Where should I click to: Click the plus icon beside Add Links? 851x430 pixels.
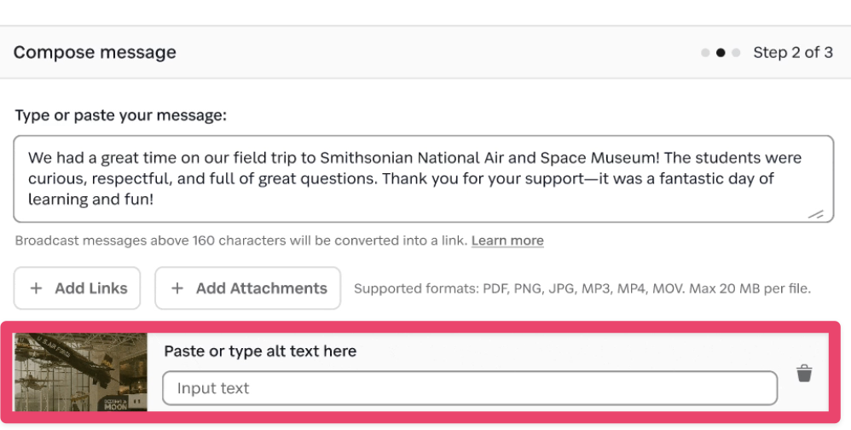coord(36,288)
